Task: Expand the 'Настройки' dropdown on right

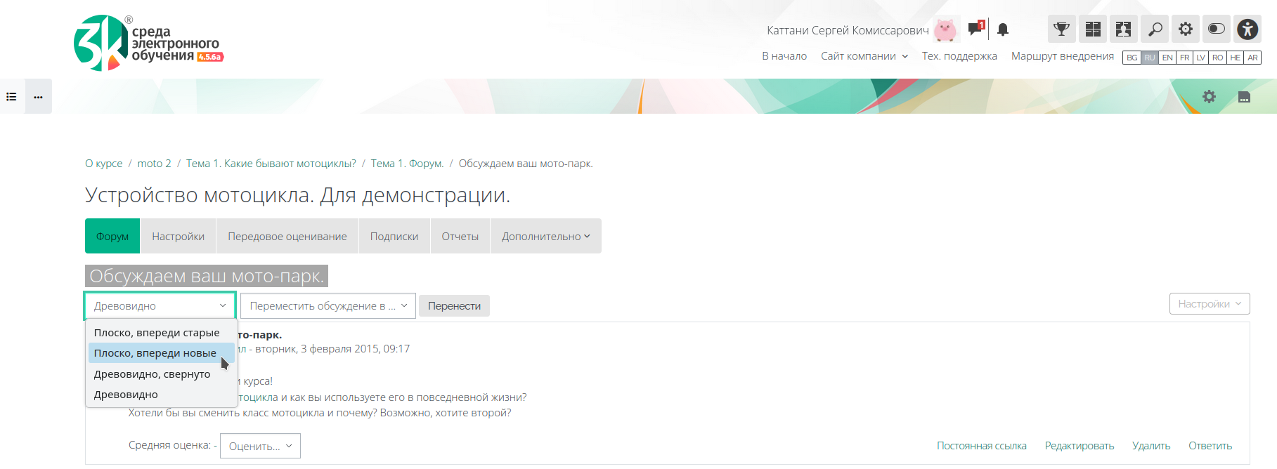Action: 1209,304
